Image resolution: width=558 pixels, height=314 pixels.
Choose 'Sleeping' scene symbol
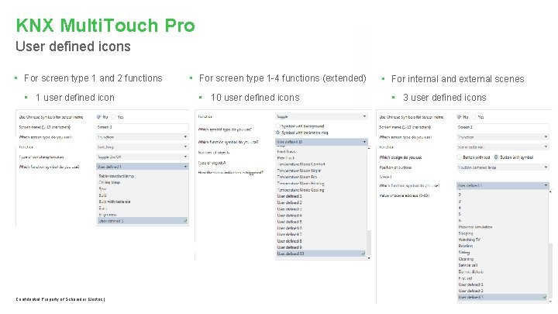(466, 233)
